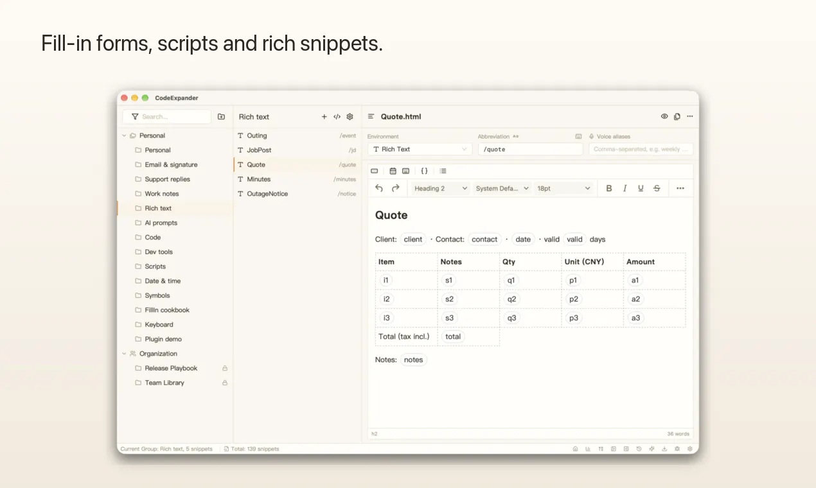Collapse the Organization group chevron
This screenshot has height=488, width=816.
click(x=124, y=354)
